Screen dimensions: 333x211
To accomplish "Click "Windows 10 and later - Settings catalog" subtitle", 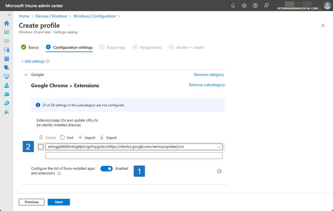I will (48, 32).
